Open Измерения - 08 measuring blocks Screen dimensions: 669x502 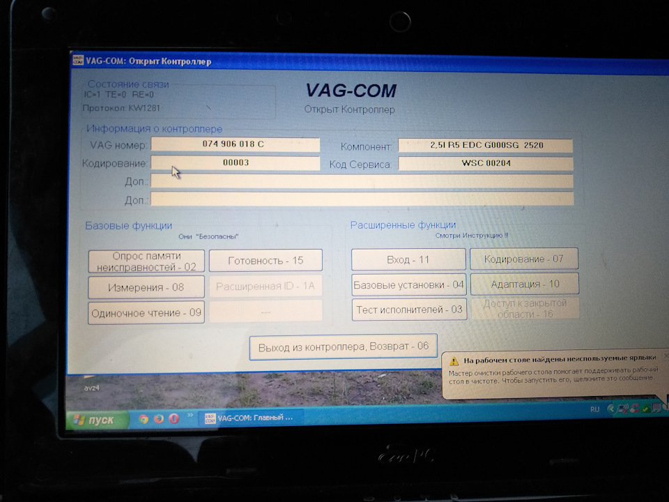point(146,287)
